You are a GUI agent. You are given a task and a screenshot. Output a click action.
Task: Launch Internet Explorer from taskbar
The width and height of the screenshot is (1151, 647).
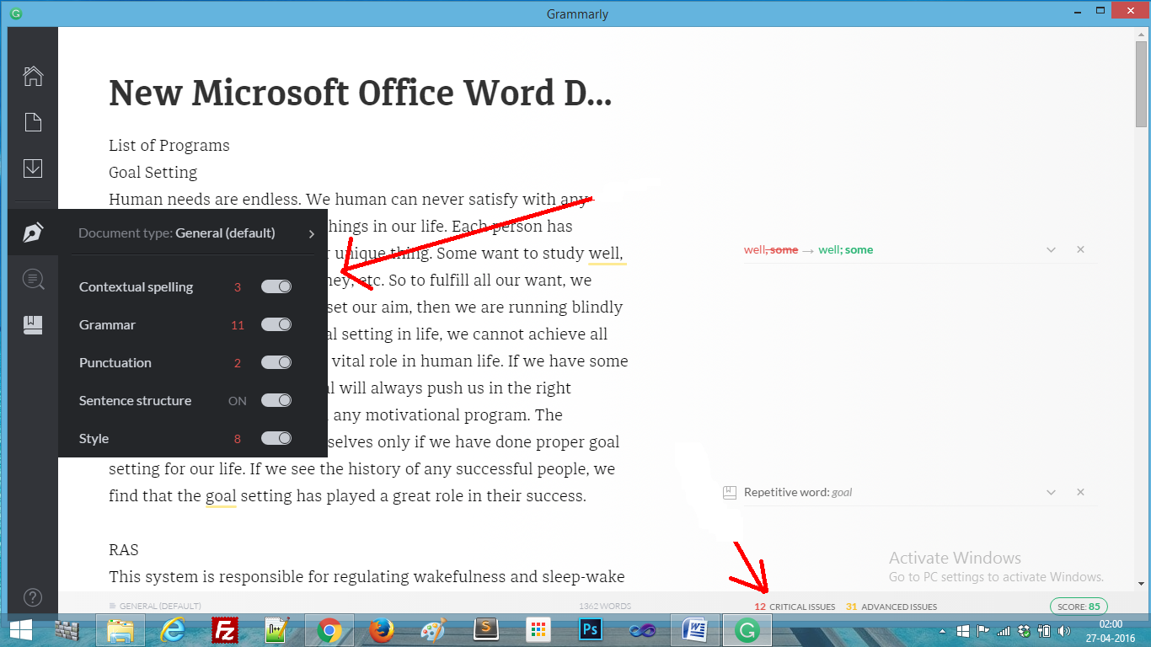click(x=174, y=630)
